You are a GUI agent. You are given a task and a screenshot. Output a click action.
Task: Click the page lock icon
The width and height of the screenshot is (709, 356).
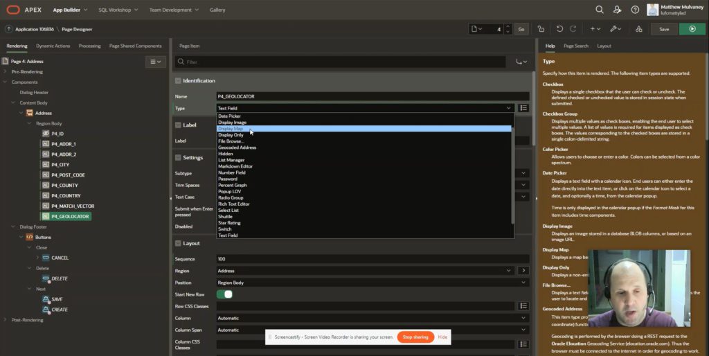[541, 29]
